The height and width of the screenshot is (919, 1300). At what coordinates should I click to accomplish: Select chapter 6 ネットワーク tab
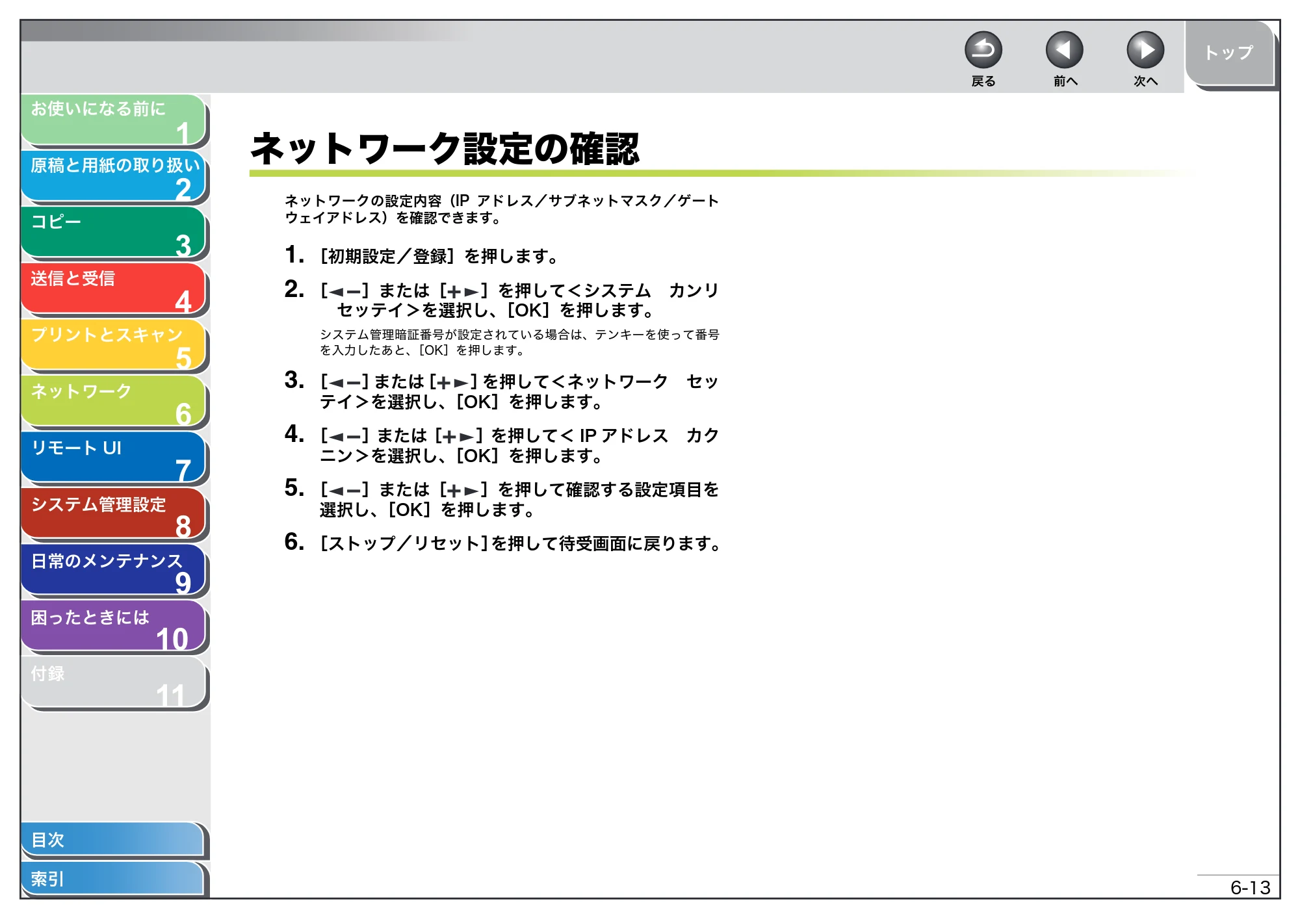coord(114,402)
